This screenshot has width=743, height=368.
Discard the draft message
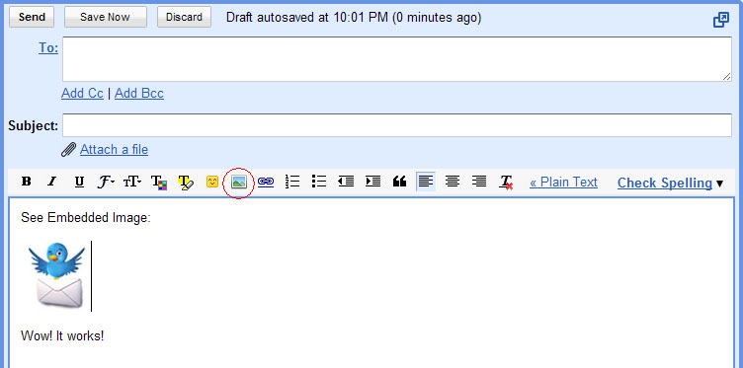click(x=184, y=17)
